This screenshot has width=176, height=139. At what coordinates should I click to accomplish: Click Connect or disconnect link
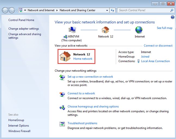click(158, 45)
